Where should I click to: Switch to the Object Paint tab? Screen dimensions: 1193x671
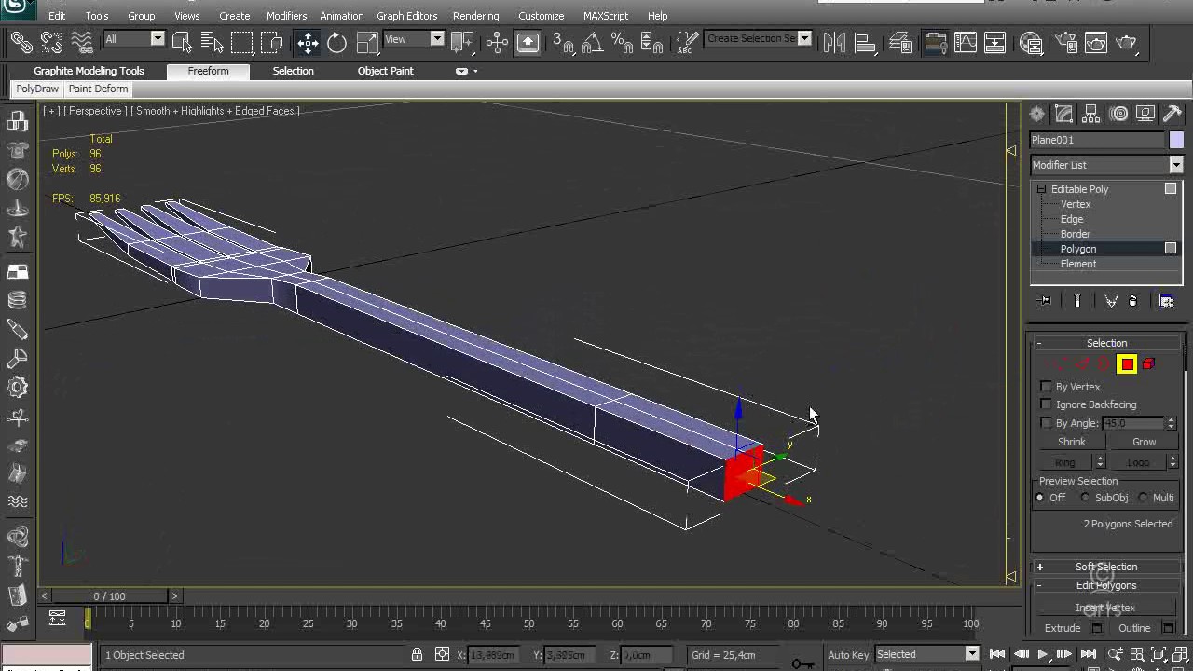tap(385, 71)
